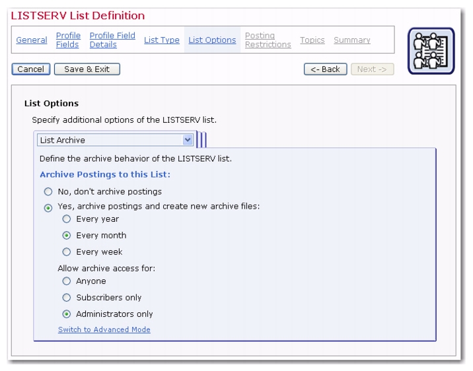
Task: Click the Cancel button
Action: 31,69
